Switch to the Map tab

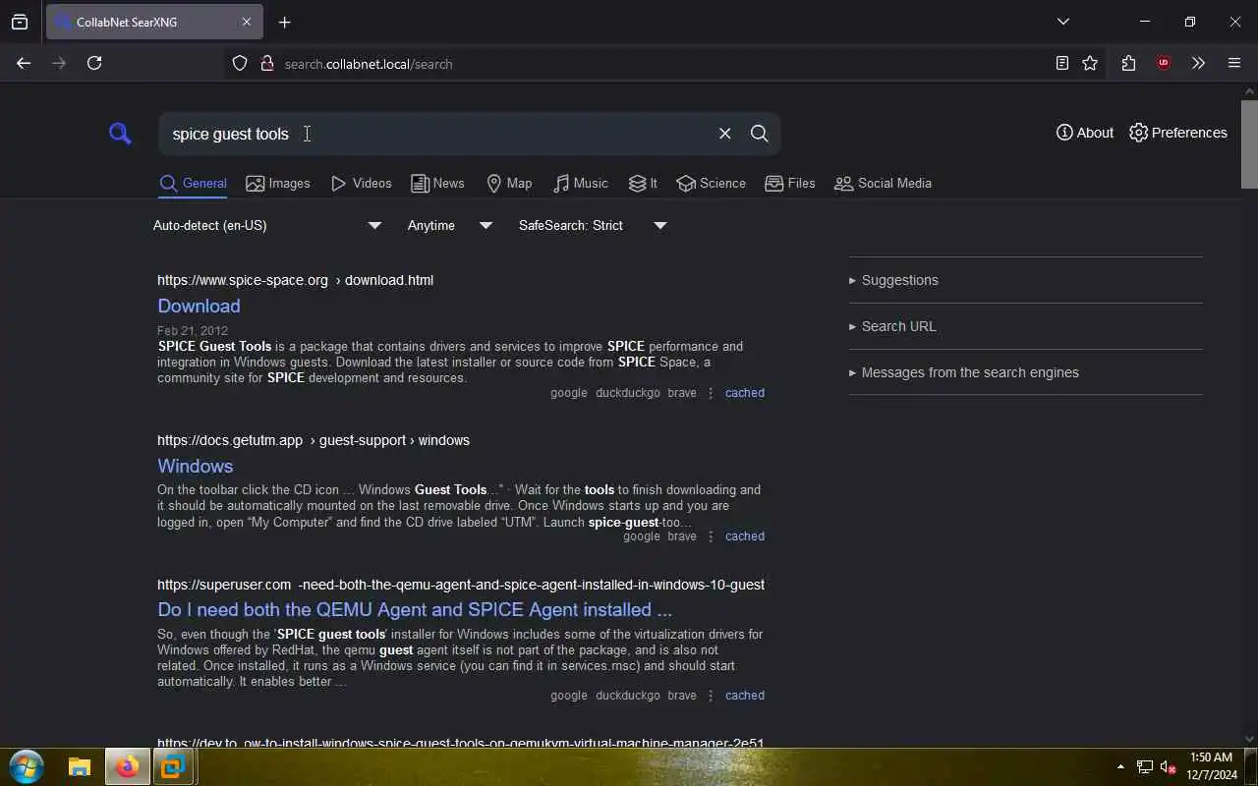point(509,183)
